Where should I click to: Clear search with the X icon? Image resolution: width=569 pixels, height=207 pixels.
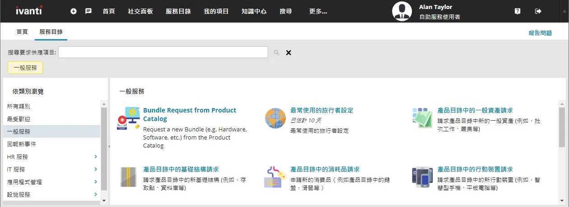pos(289,53)
